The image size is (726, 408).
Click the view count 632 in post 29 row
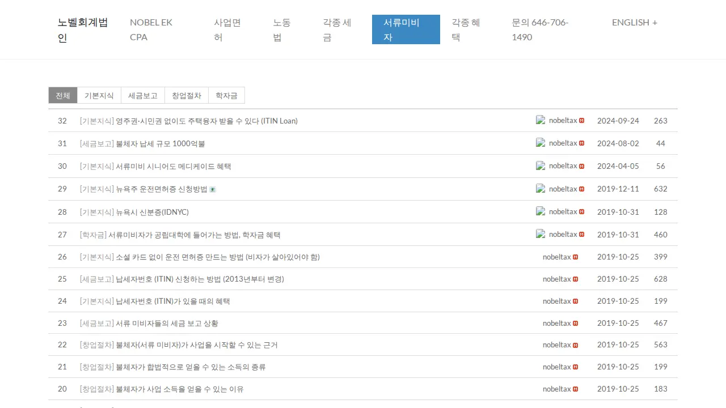tap(661, 189)
